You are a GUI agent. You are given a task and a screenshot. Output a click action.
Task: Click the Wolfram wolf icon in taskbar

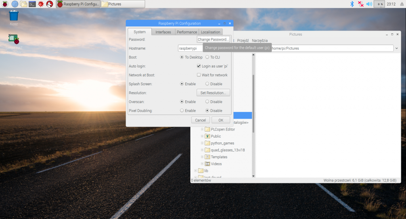(50, 4)
